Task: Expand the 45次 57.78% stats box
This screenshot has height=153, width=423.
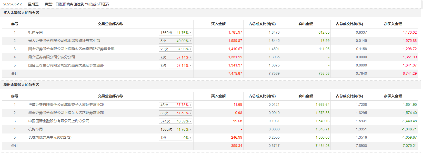Action: click(x=175, y=105)
